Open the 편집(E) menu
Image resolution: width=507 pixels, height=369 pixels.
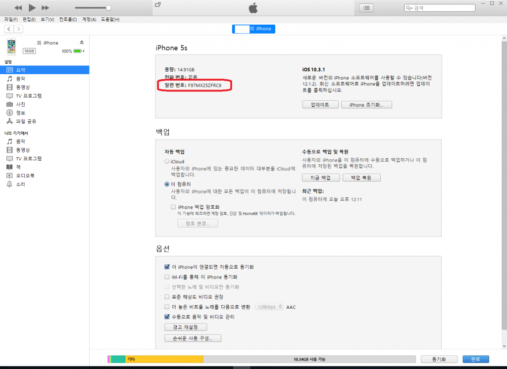pos(29,19)
